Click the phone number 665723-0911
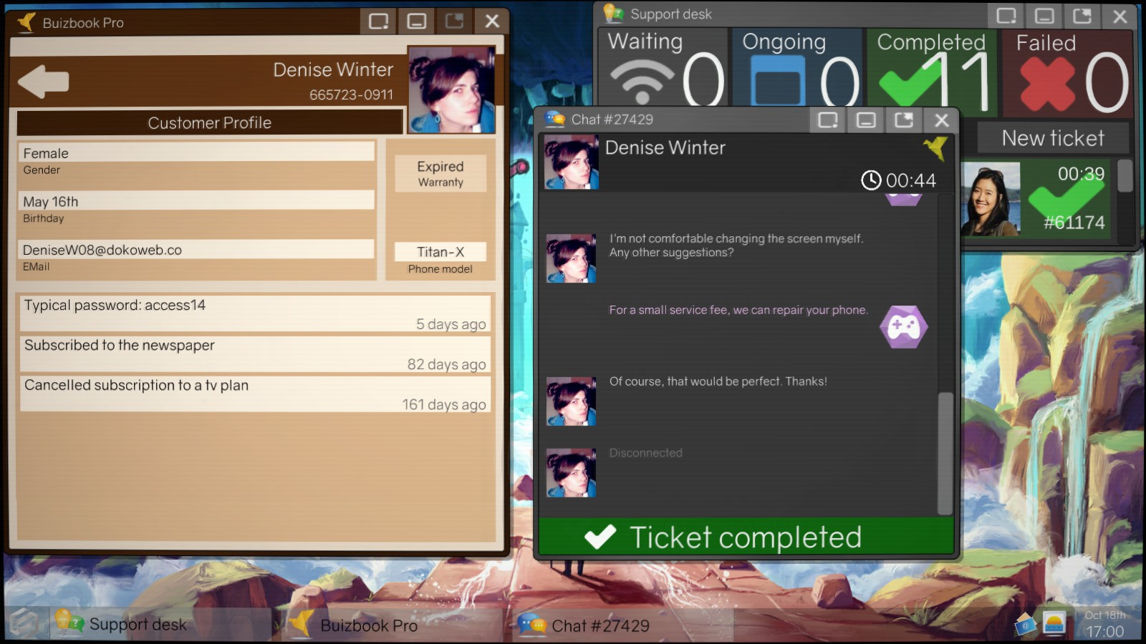Viewport: 1146px width, 644px height. tap(351, 94)
